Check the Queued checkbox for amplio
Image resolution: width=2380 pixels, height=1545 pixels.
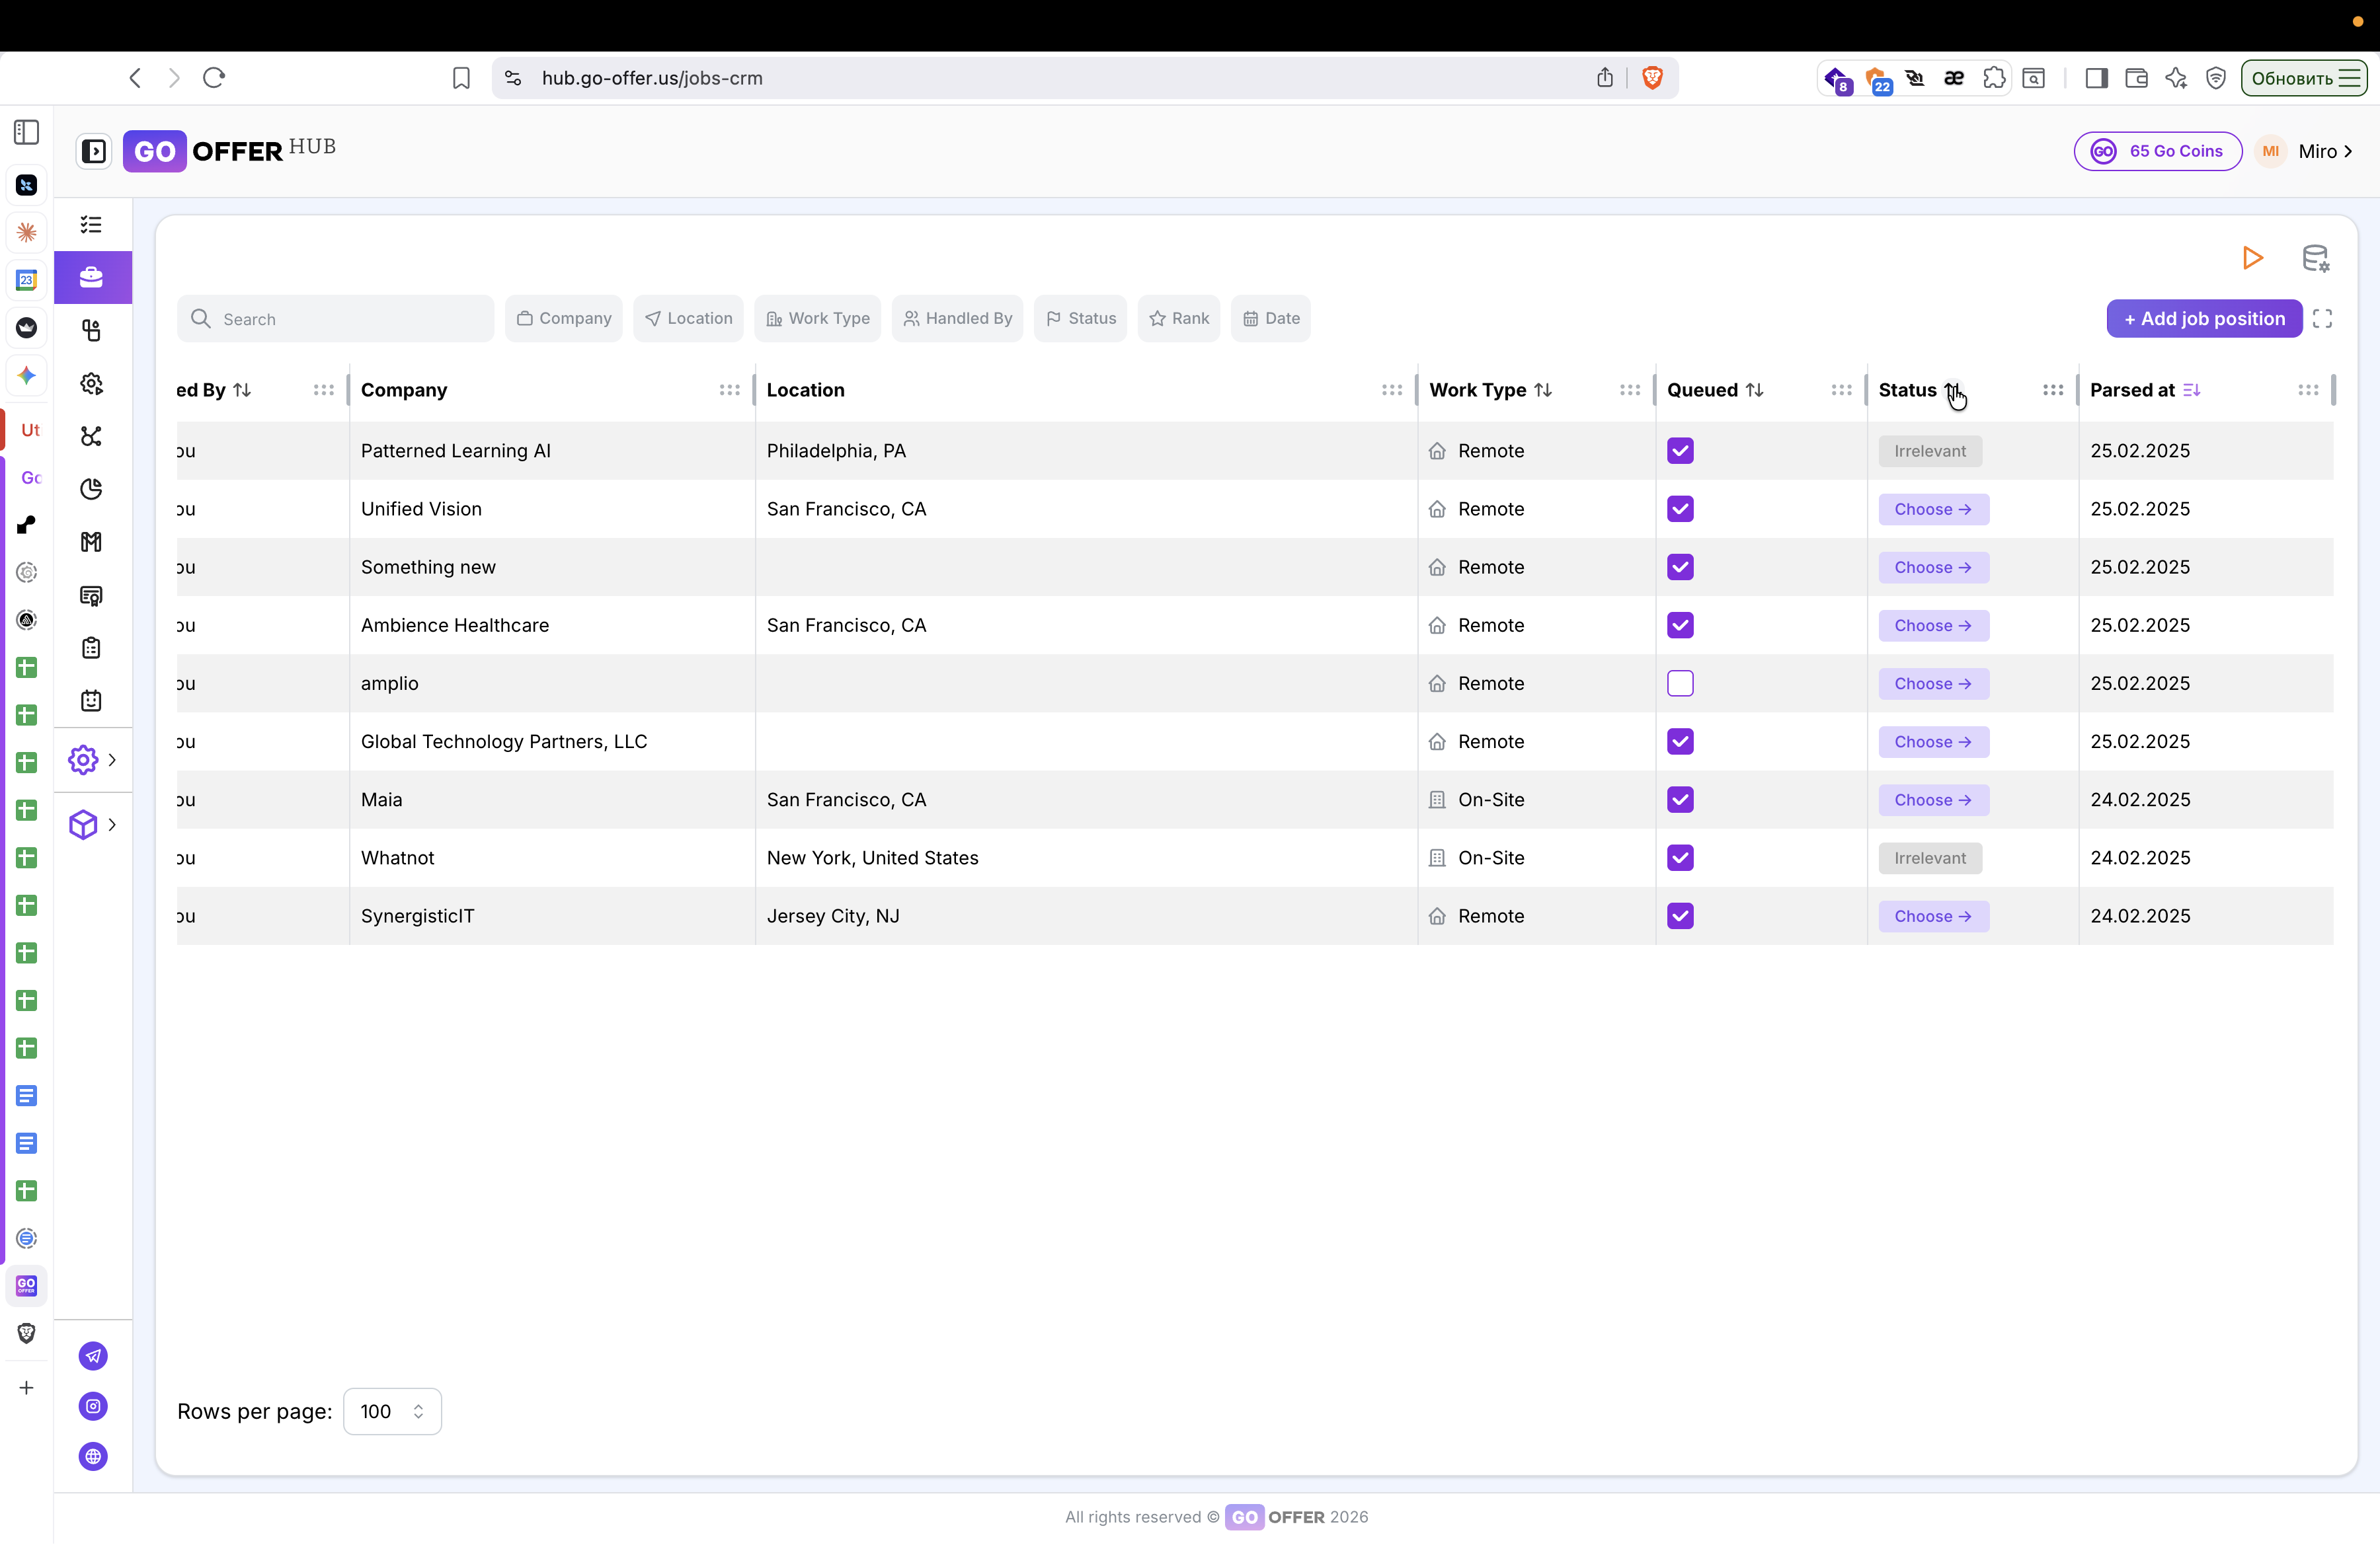coord(1680,683)
